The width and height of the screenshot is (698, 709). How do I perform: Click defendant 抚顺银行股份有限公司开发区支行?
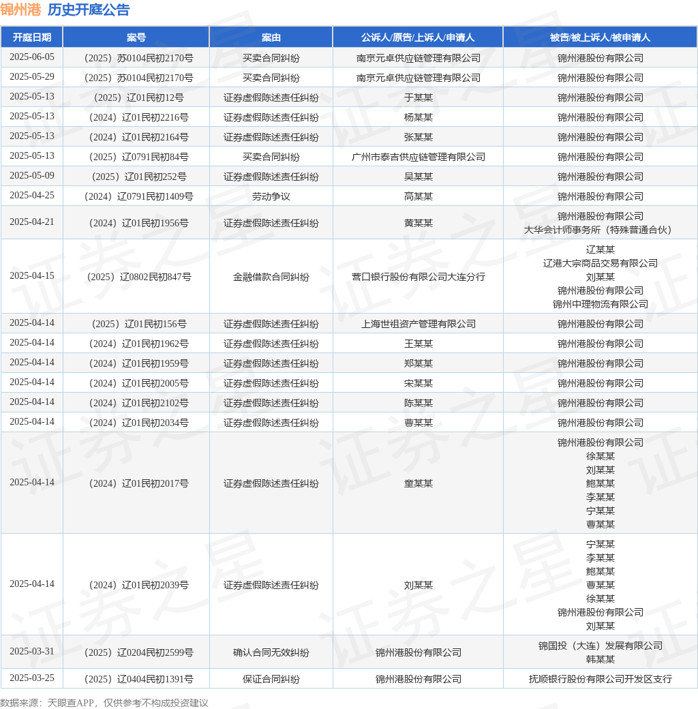600,679
